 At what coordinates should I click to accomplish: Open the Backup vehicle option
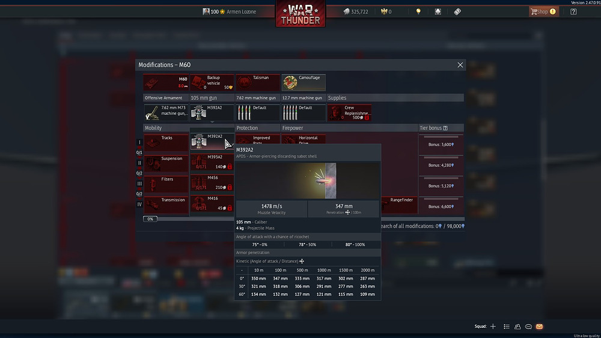pos(212,82)
